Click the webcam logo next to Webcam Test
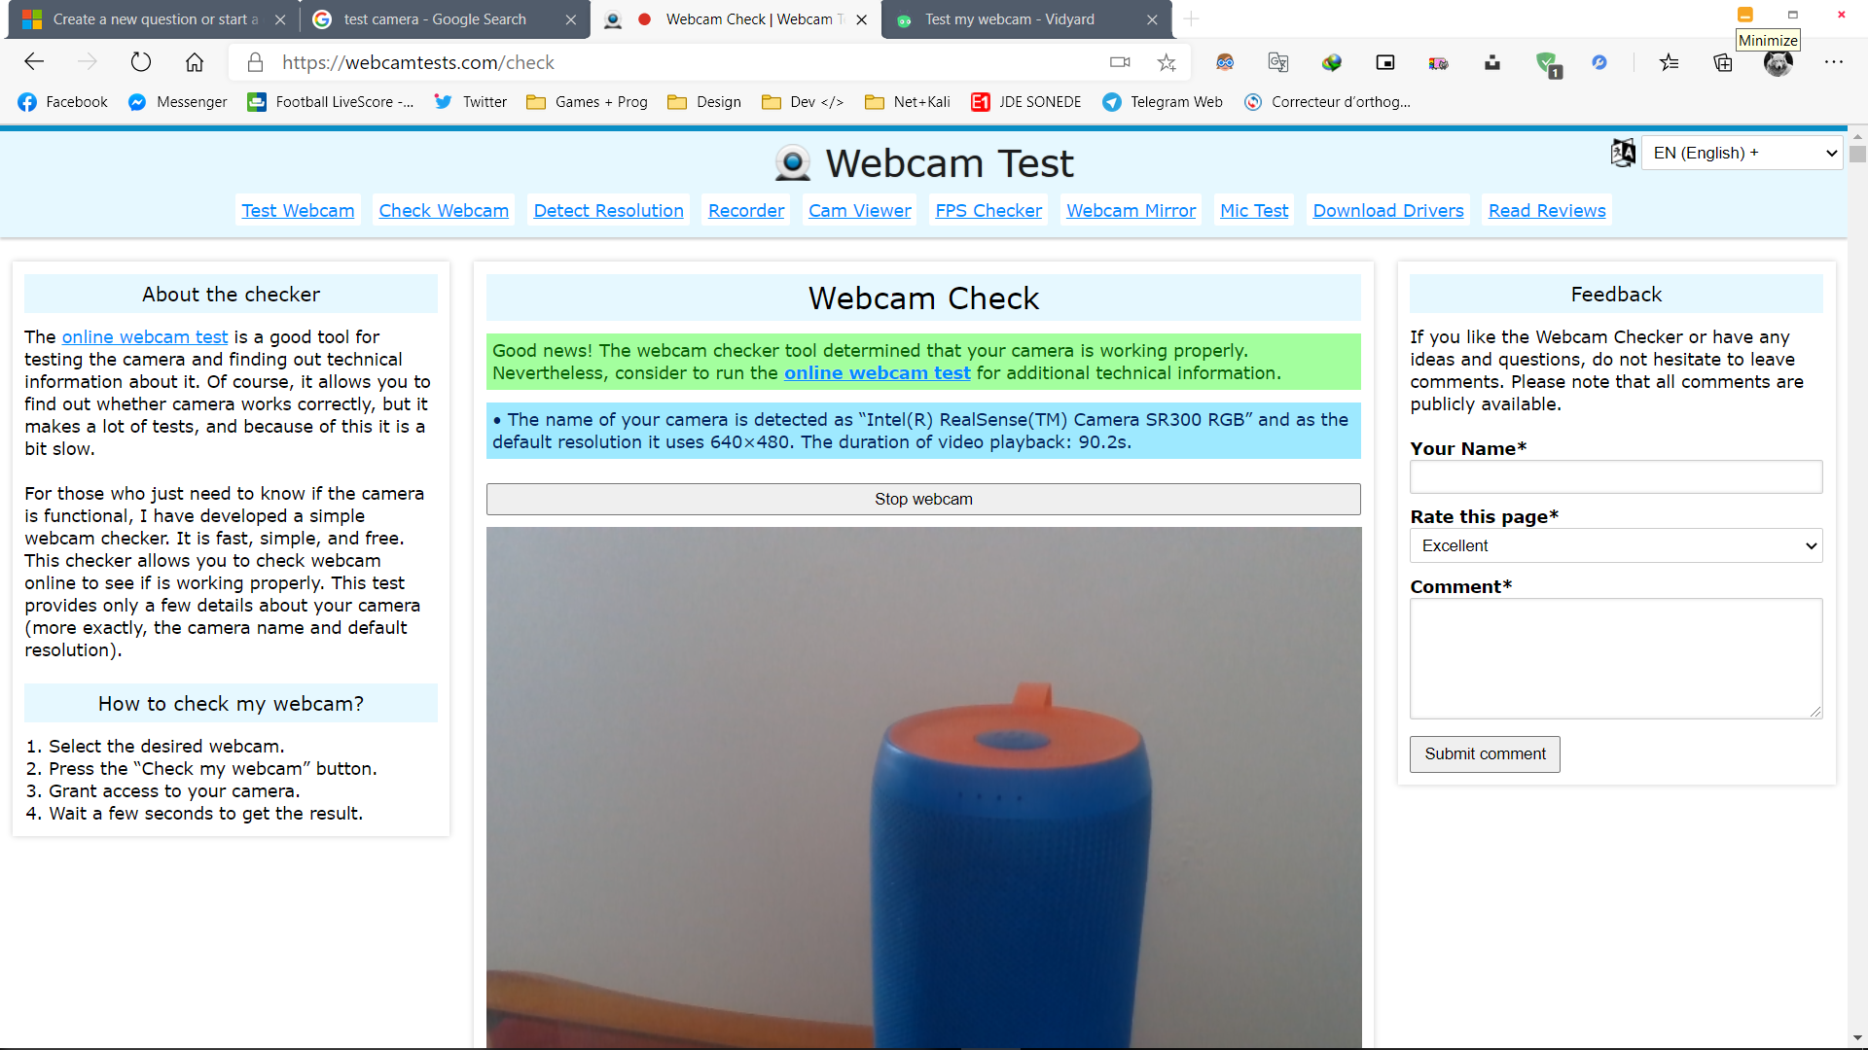Screen dimensions: 1868x1050 [x=793, y=162]
